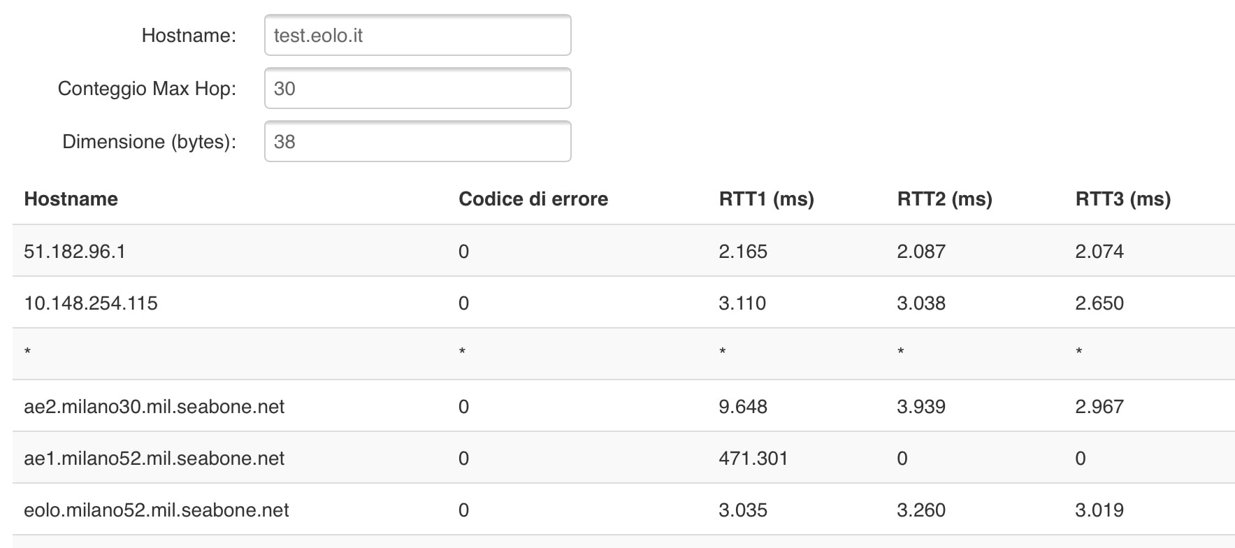Viewport: 1235px width, 548px height.
Task: Select the Dimensione (bytes) input field
Action: [x=417, y=142]
